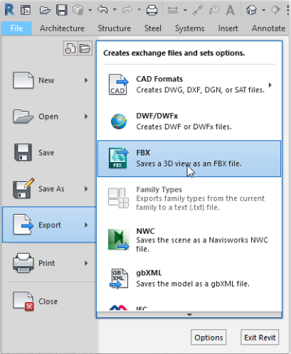Click the DWF globe icon

click(119, 122)
